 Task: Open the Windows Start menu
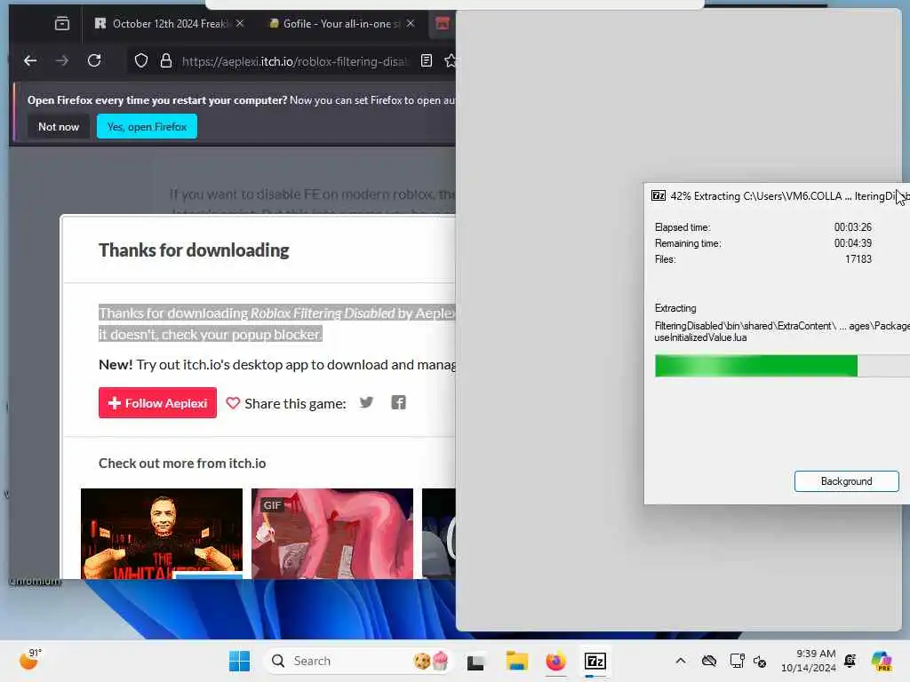coord(239,661)
